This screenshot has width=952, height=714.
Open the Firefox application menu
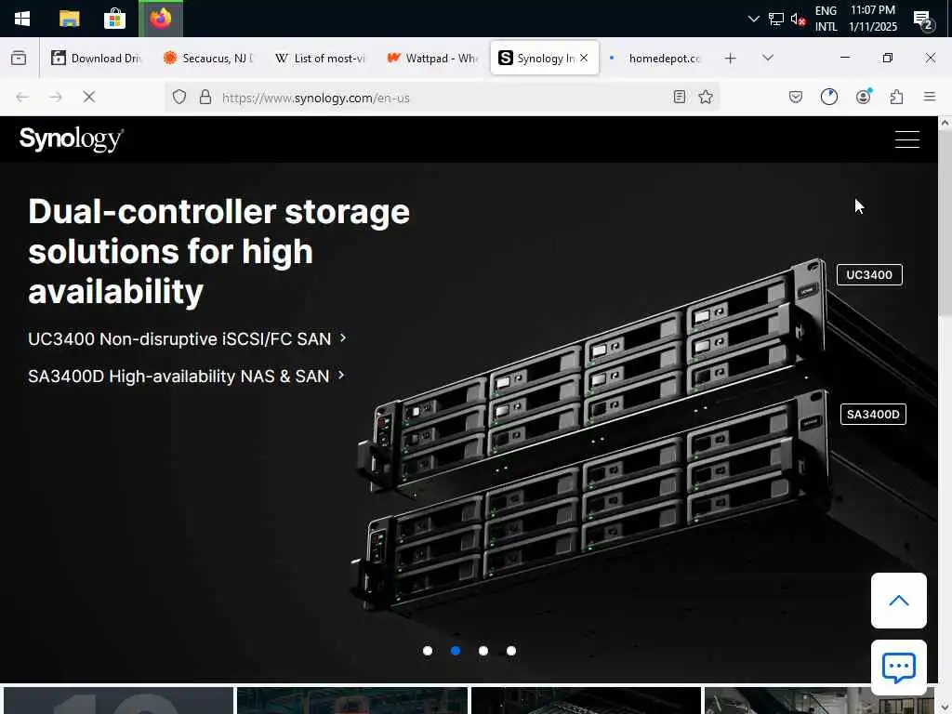point(930,97)
